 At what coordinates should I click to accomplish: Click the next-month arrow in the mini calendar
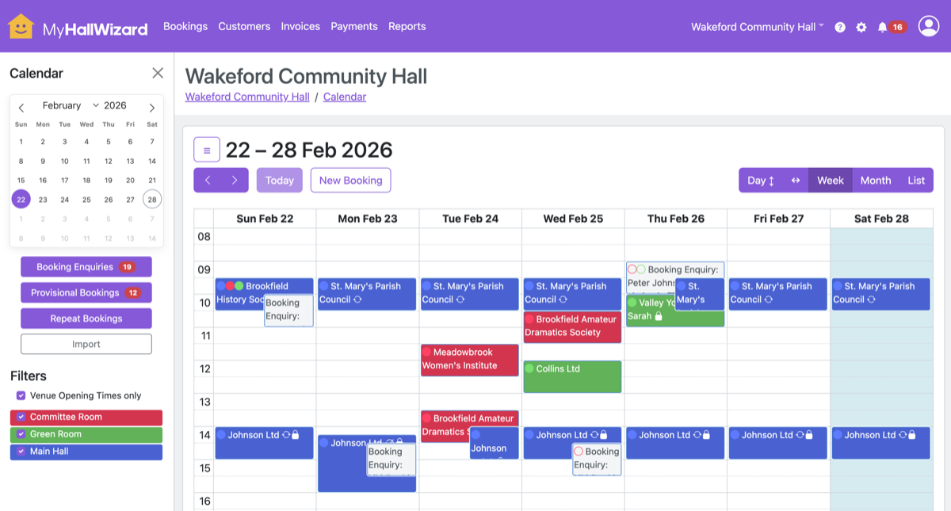point(151,106)
